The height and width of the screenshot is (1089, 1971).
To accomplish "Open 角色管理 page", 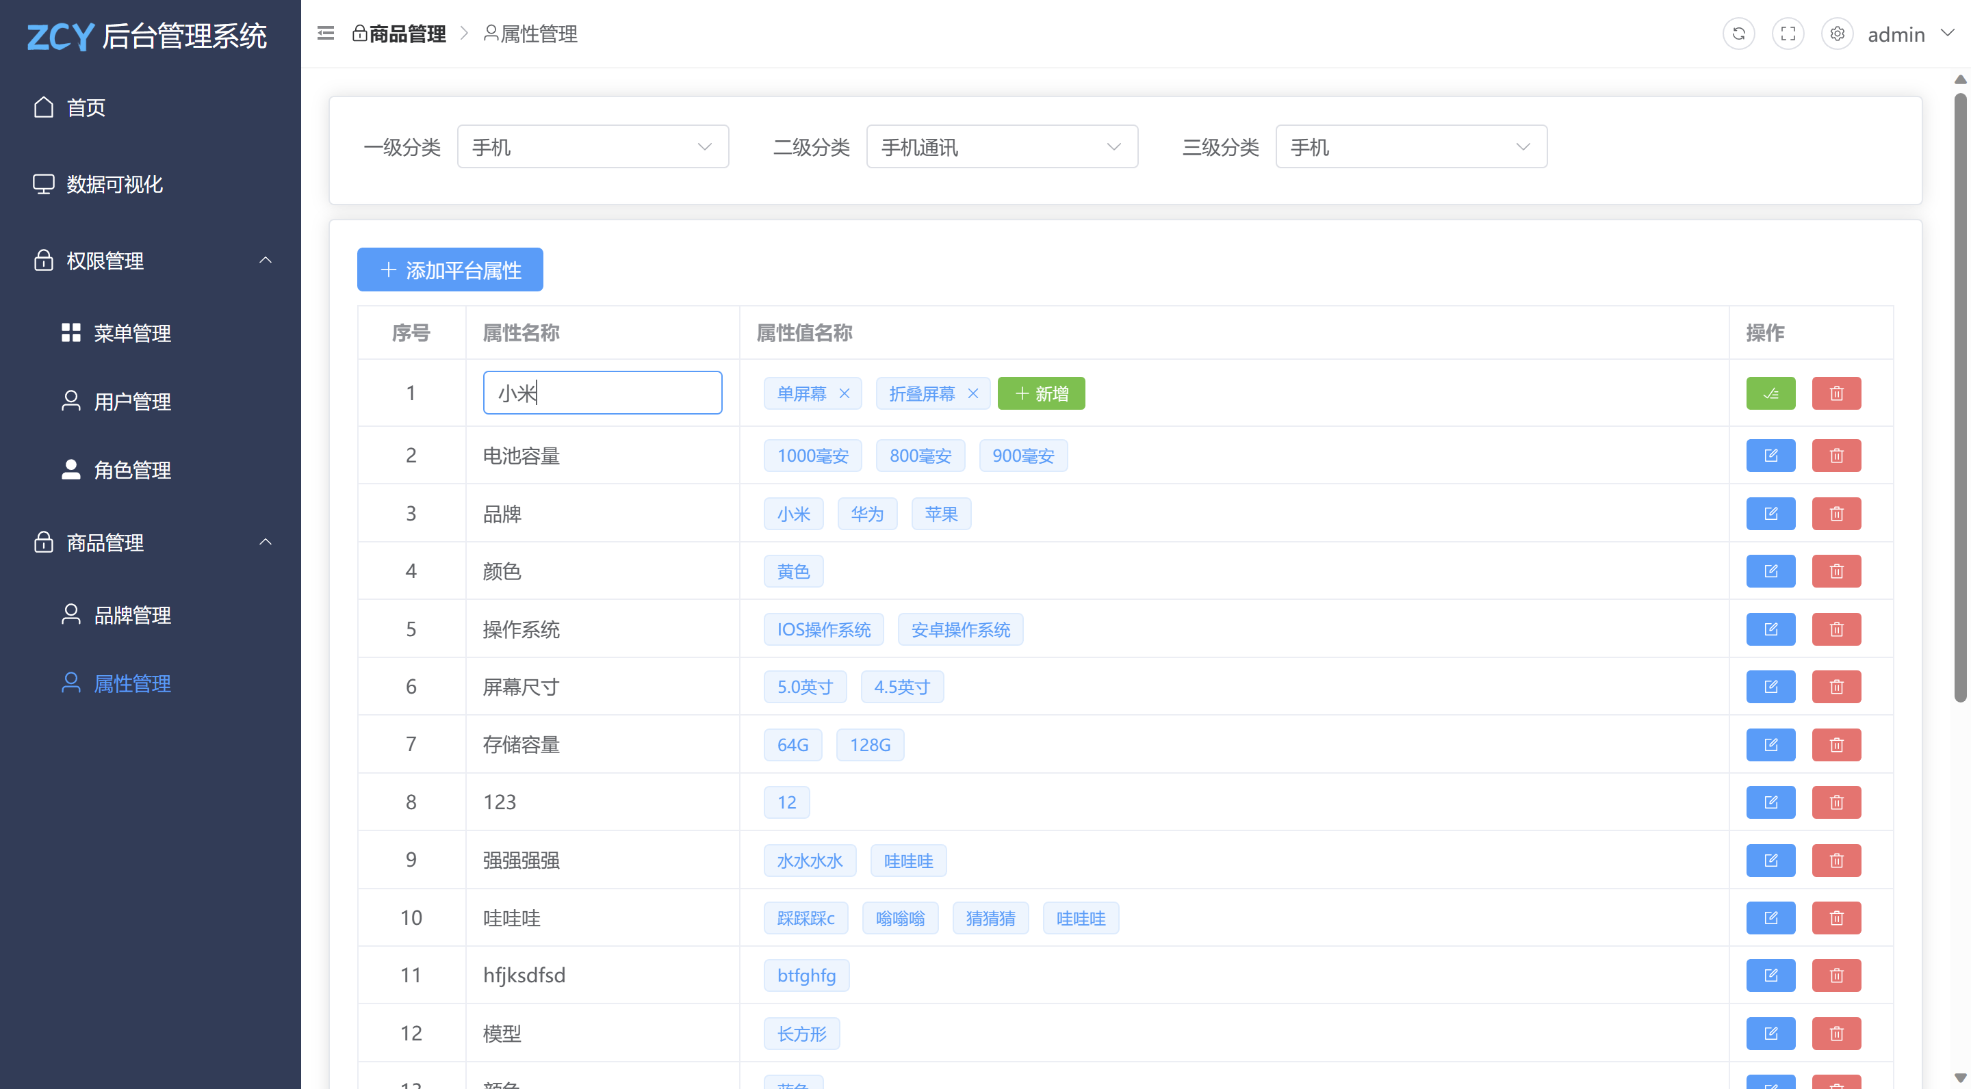I will coord(151,469).
